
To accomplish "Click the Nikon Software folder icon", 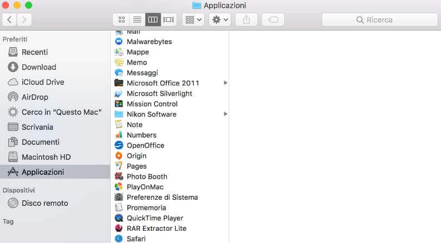I will click(x=119, y=114).
